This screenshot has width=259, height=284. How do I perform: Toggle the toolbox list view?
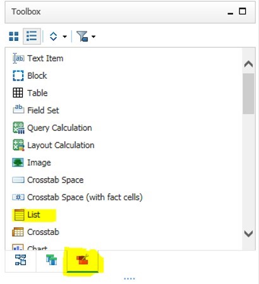(x=32, y=37)
